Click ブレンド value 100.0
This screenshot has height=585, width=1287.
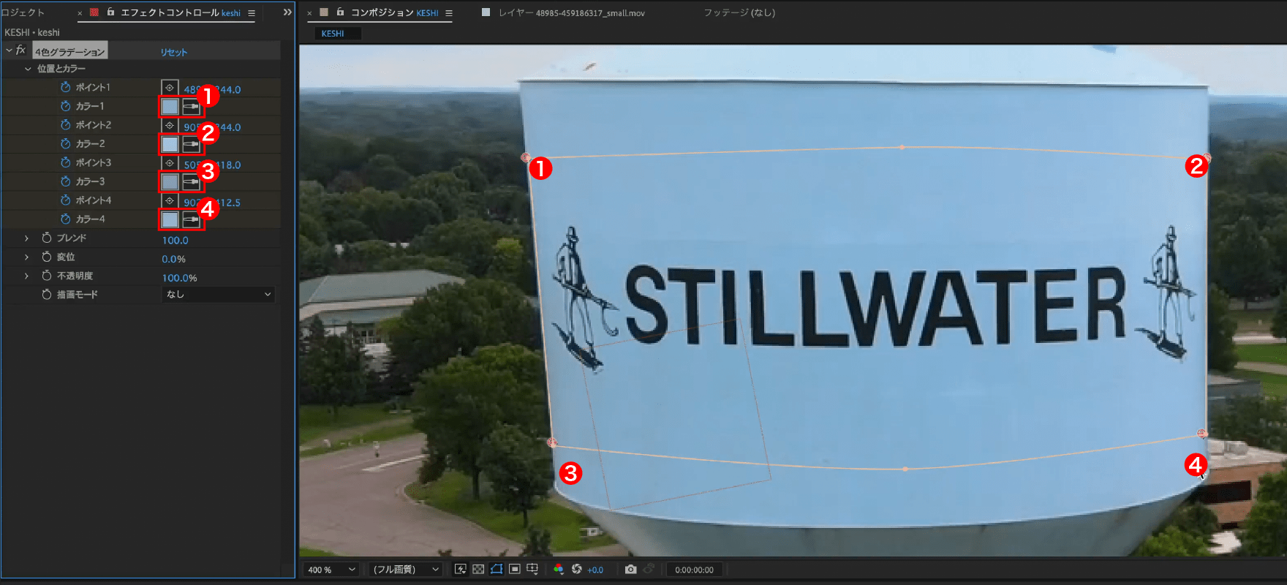[x=175, y=240]
